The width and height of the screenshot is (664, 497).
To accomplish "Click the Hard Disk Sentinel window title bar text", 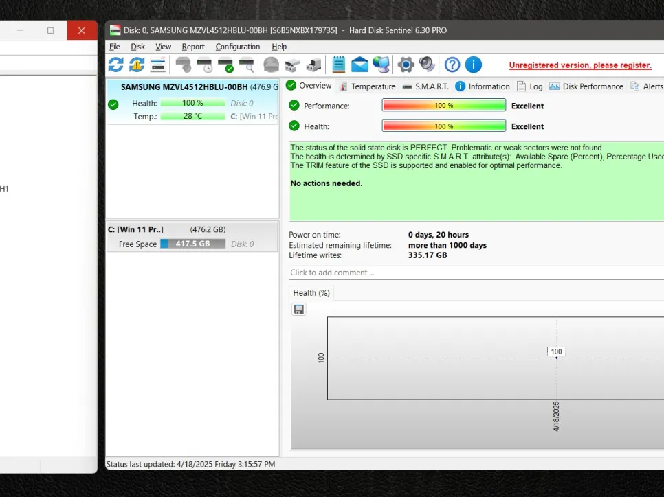I will point(285,30).
